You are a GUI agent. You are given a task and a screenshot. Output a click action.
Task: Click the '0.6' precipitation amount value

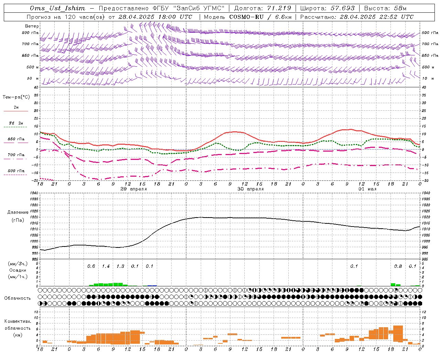(91, 266)
